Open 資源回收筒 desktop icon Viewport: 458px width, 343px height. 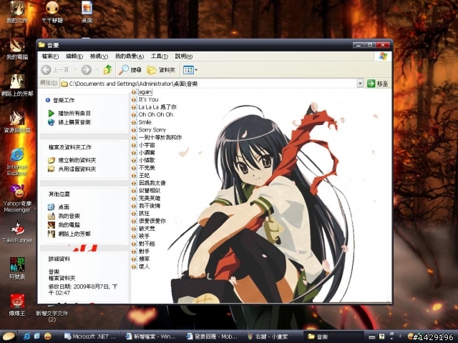(17, 122)
